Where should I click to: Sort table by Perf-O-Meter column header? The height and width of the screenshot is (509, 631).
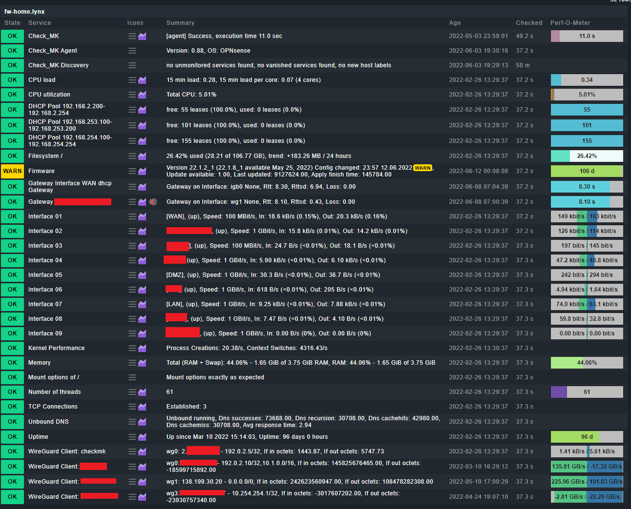click(570, 23)
